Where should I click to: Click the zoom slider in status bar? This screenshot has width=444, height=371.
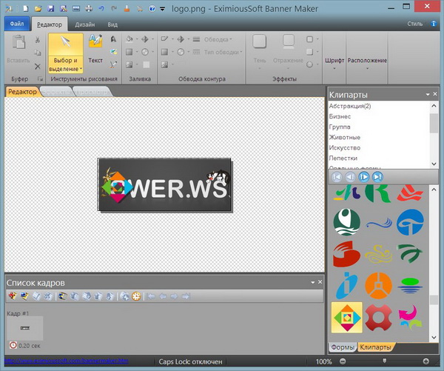point(383,361)
